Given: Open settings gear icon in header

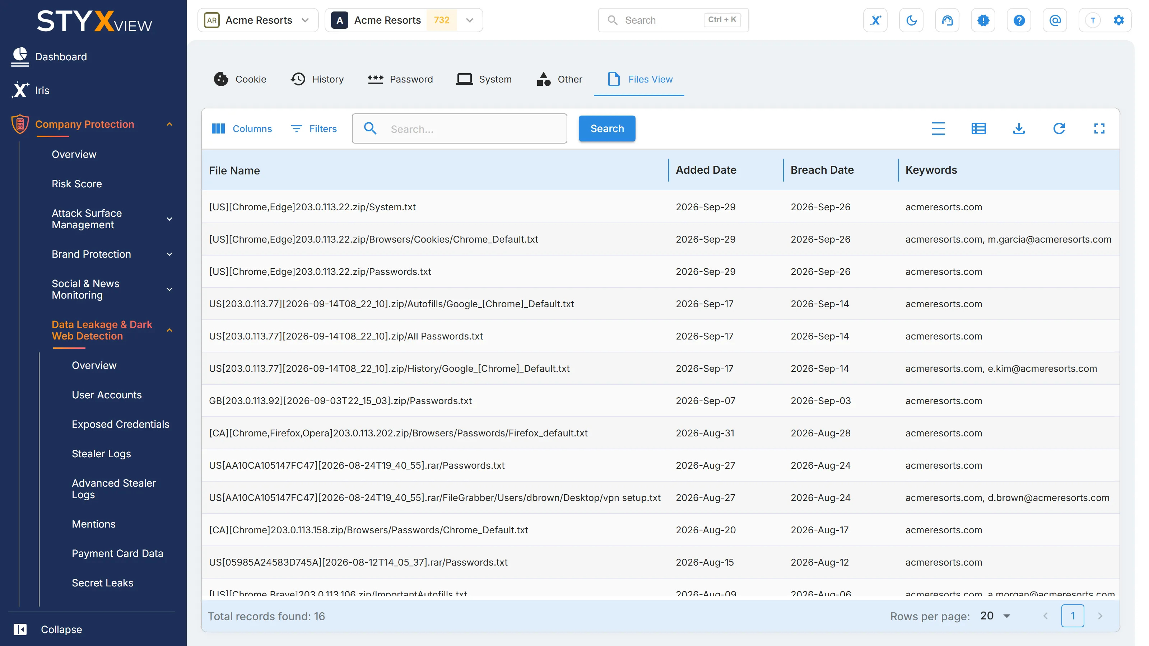Looking at the screenshot, I should pyautogui.click(x=1118, y=20).
